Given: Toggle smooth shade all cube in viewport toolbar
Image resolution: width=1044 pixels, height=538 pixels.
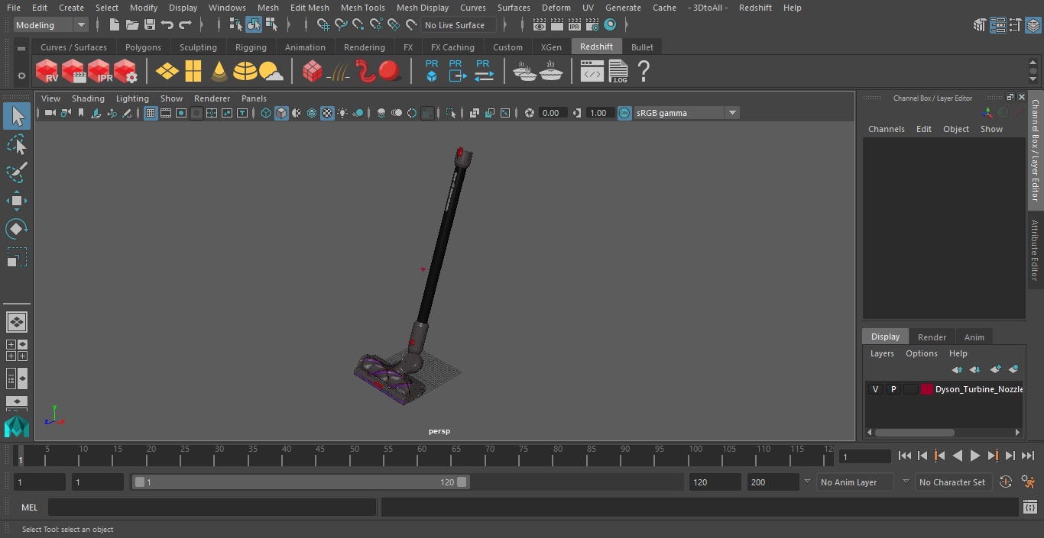Looking at the screenshot, I should (281, 113).
